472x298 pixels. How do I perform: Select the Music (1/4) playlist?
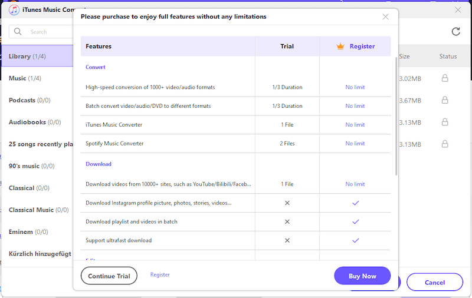click(x=25, y=78)
